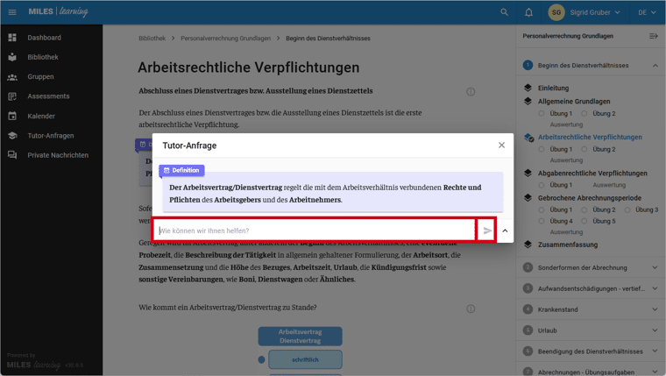Collapse the tutor request context chevron
This screenshot has width=666, height=376.
pos(505,231)
